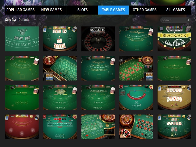Open the Beat Me game thumbnail
The width and height of the screenshot is (196, 147).
pos(22,39)
